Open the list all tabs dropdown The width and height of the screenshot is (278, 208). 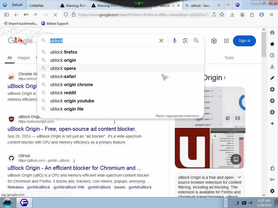tap(228, 5)
